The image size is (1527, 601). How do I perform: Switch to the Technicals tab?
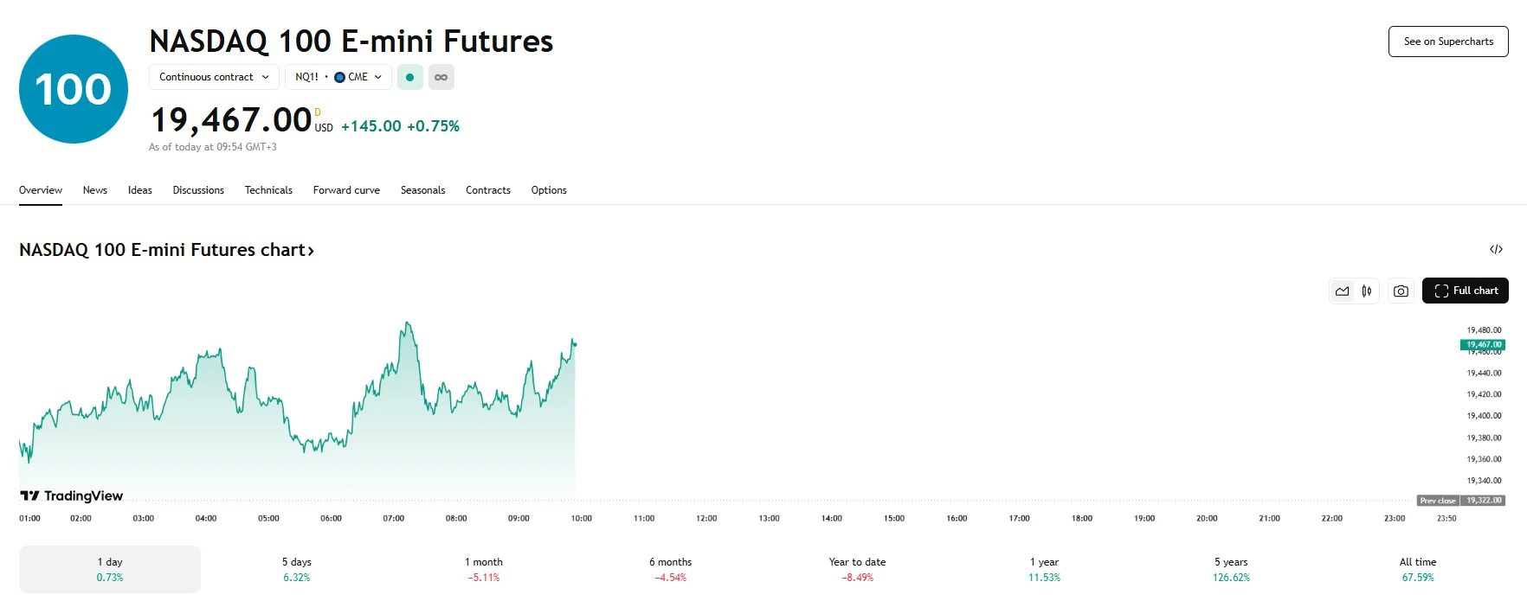click(268, 189)
